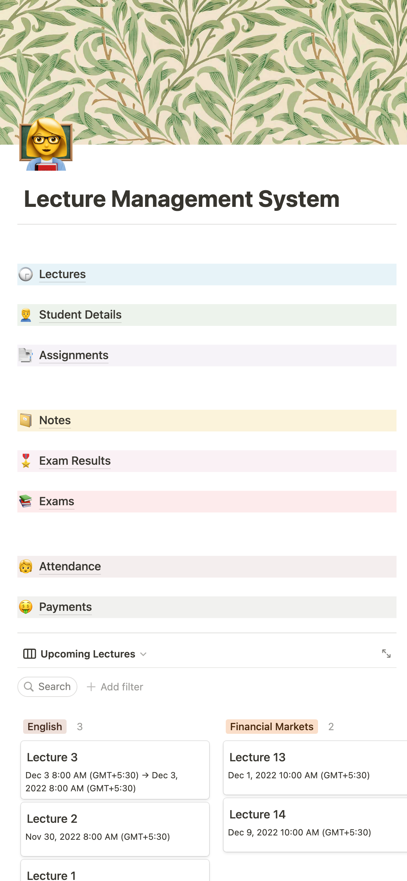Screen dimensions: 407x881
Task: Open the Lectures page link
Action: 62,274
